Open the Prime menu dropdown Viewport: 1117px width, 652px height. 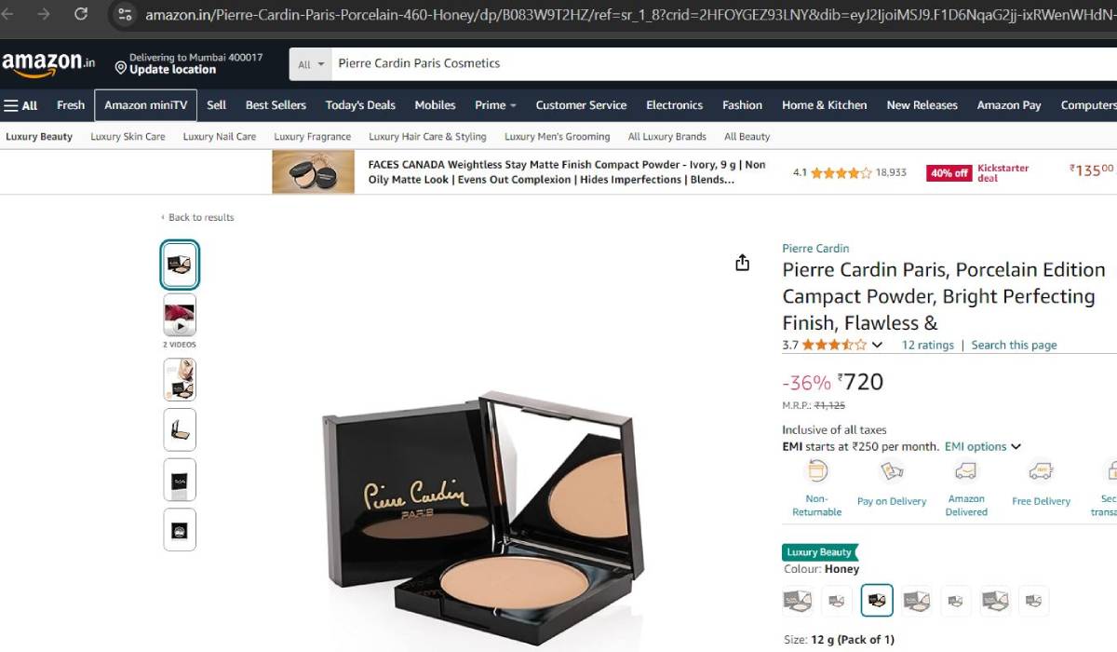[495, 105]
